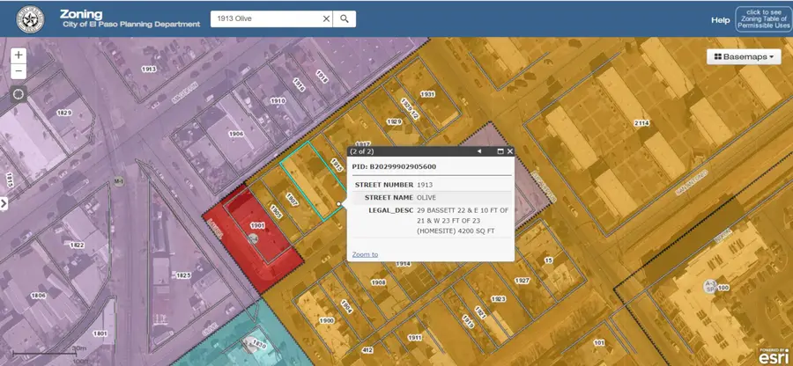
Task: Click the City of El Paso seal logo
Action: (31, 18)
